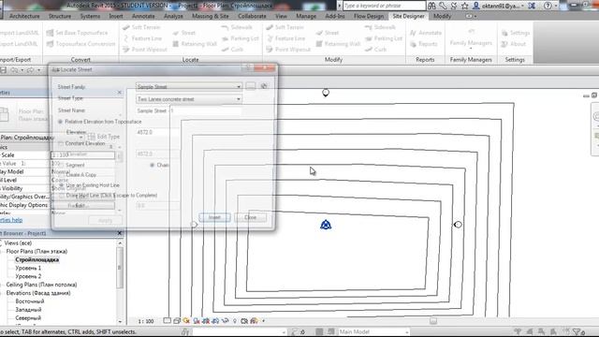Select Curb in Locate panel
Viewport: 599px width, 337px height.
pyautogui.click(x=232, y=50)
